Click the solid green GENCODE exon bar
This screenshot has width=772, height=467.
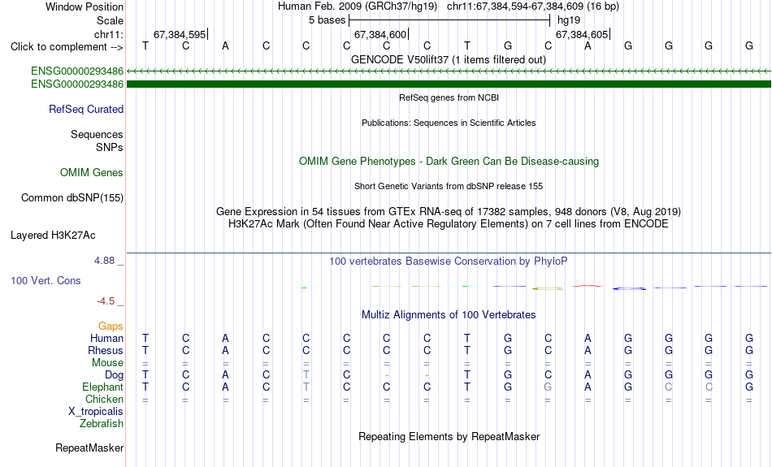449,84
